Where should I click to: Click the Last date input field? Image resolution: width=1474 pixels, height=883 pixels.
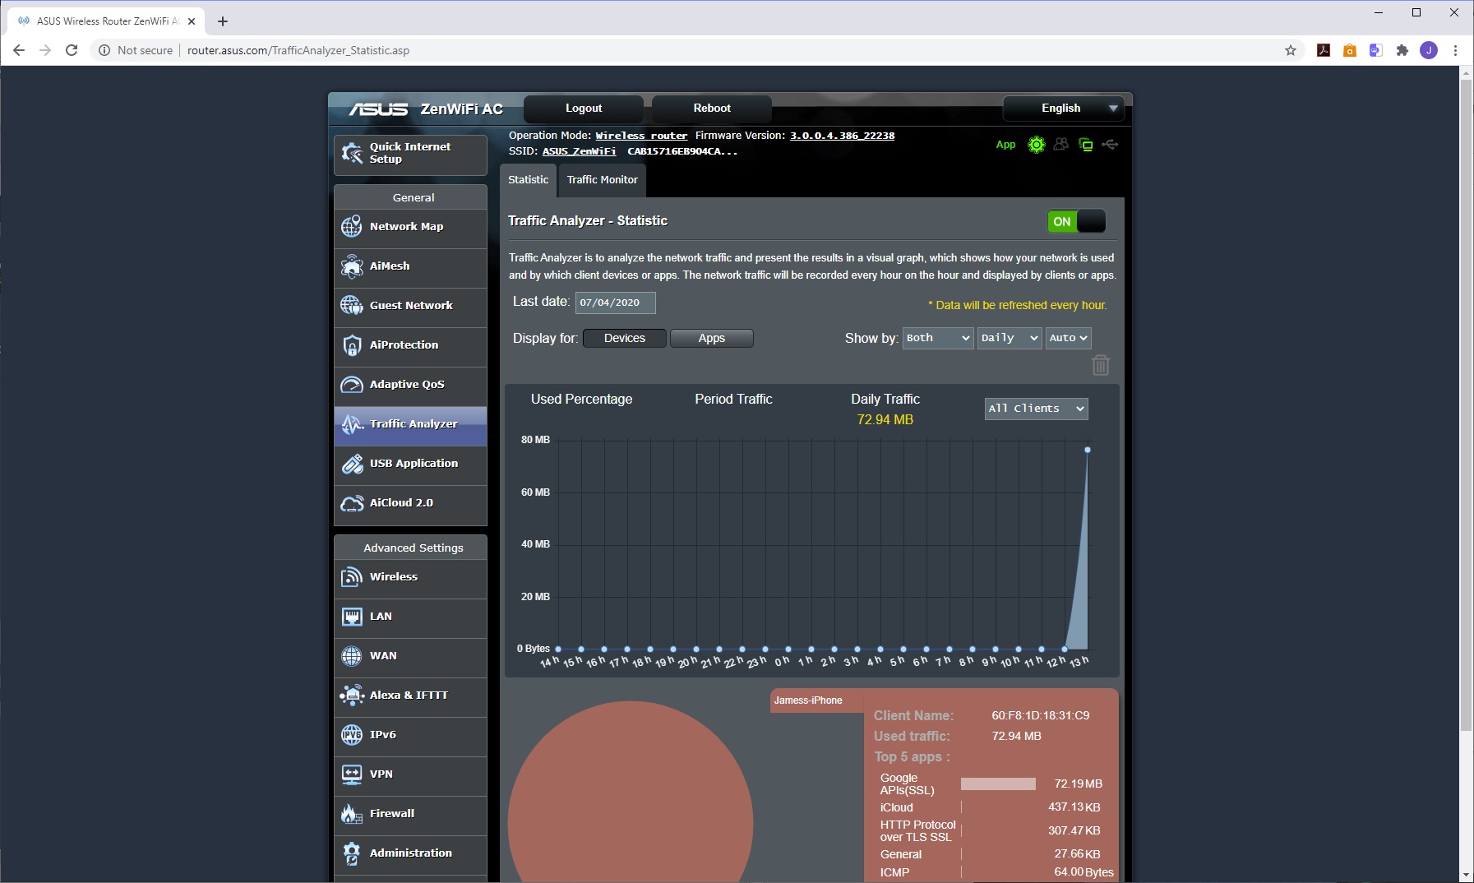pos(616,303)
